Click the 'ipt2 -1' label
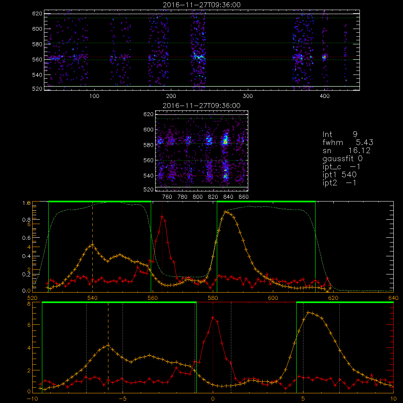 (339, 183)
